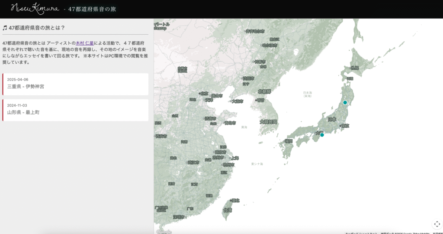The width and height of the screenshot is (443, 234).
Task: Click the teal map marker in Yamagata
Action: point(345,103)
